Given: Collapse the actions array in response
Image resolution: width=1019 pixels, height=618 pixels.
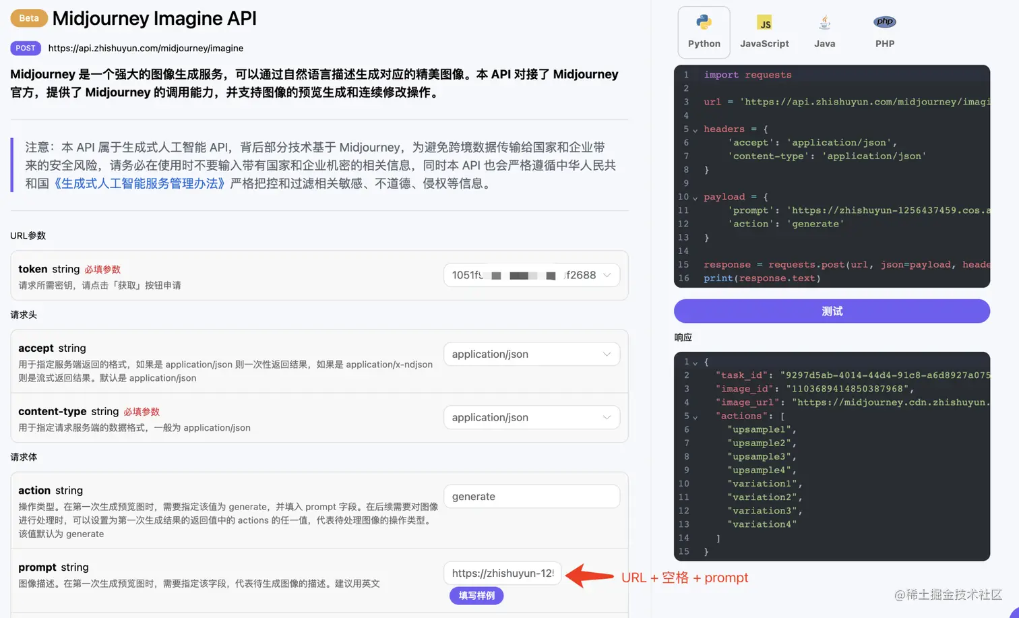Looking at the screenshot, I should click(x=695, y=417).
